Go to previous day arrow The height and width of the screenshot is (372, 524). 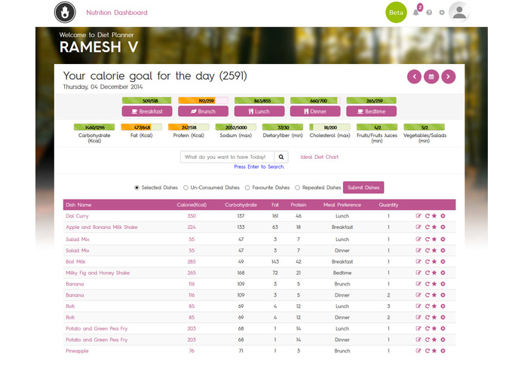[x=414, y=77]
